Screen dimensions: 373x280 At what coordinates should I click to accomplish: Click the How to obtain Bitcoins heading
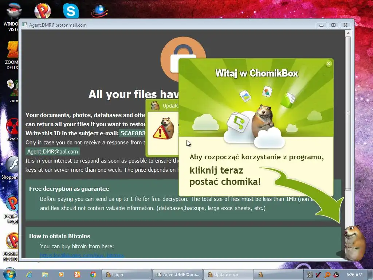tap(59, 236)
